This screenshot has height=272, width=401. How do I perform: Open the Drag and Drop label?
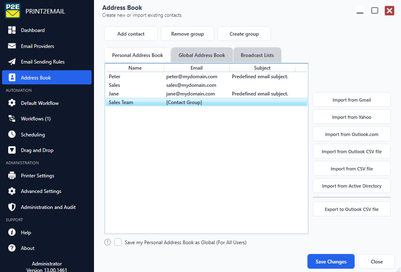[x=37, y=150]
